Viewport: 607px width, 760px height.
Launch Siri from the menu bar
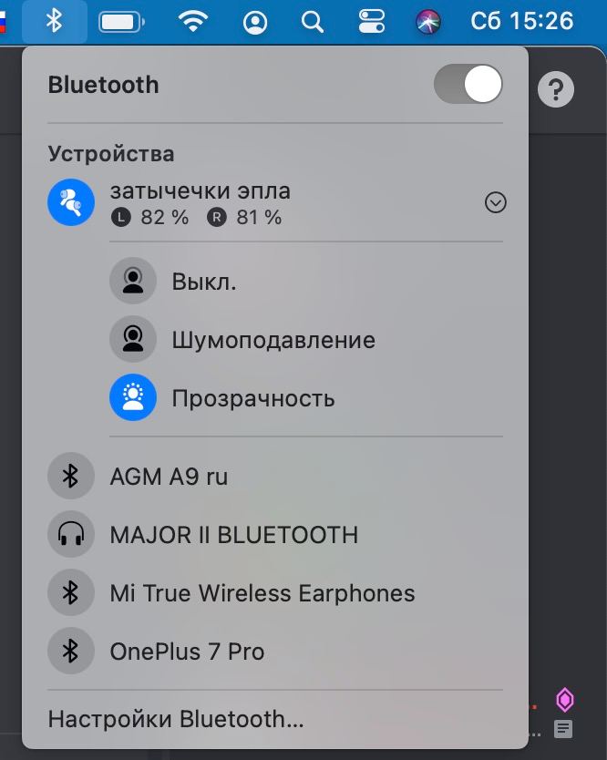(x=428, y=22)
